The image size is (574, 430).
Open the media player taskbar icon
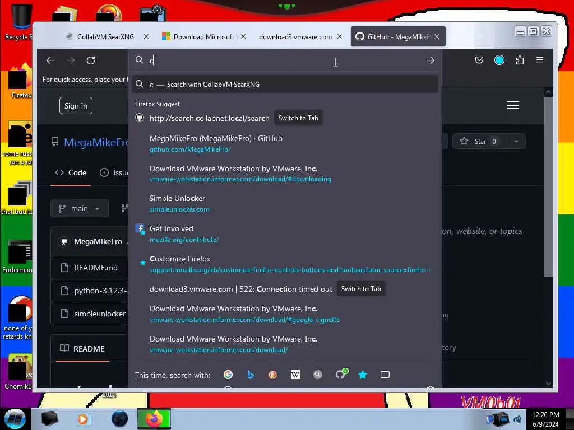coord(83,419)
